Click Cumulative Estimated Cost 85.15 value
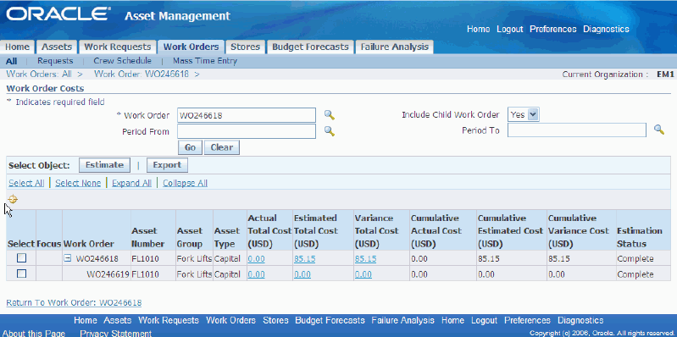Image resolution: width=677 pixels, height=337 pixels. 489,259
